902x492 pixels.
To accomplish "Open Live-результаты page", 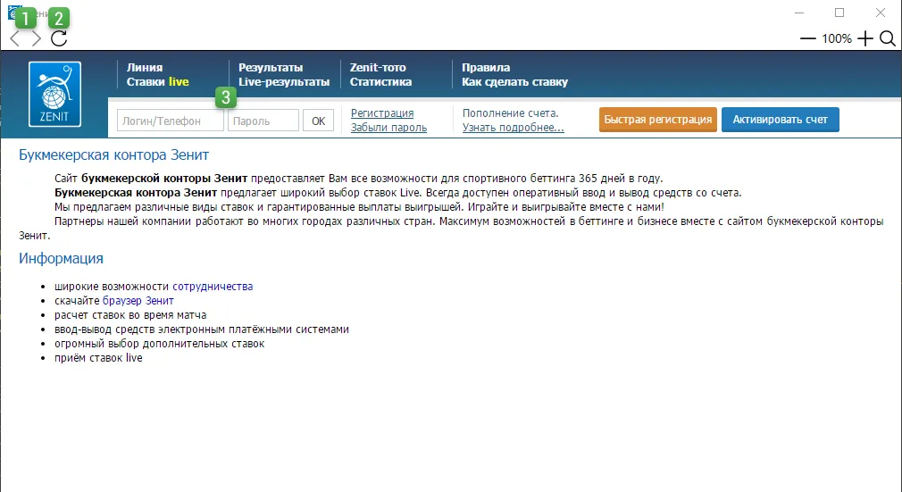I will coord(284,82).
